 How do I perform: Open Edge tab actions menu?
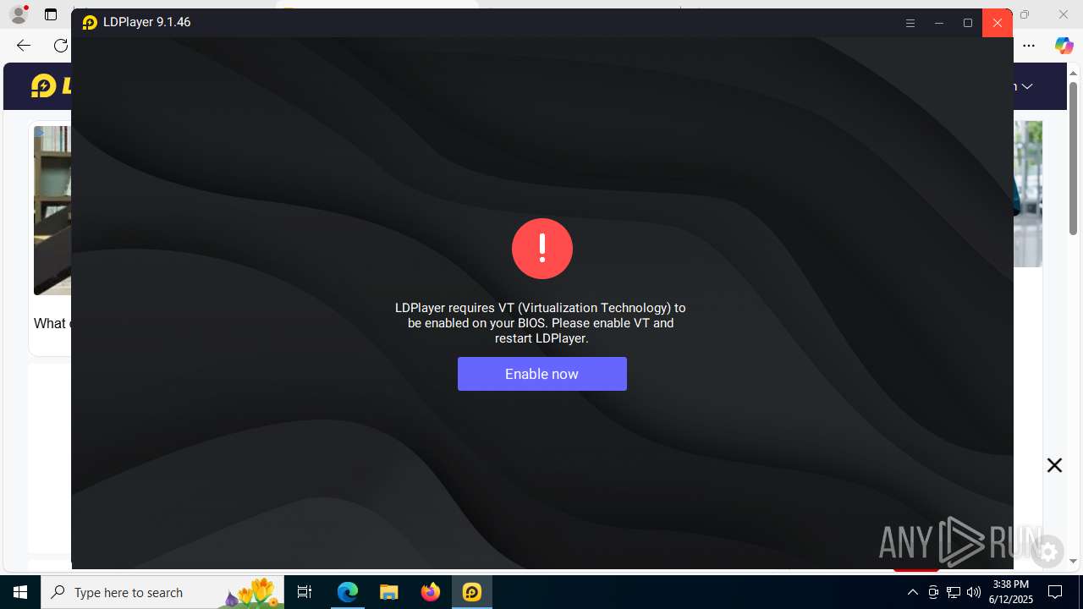[51, 14]
